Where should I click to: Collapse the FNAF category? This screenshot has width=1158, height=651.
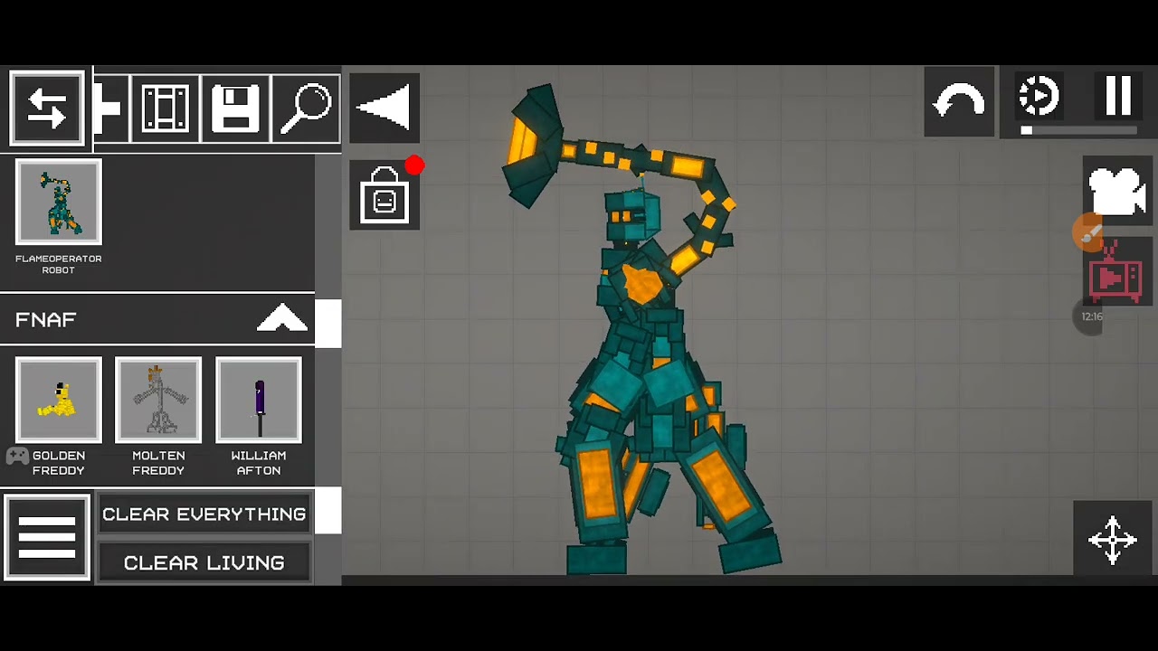pyautogui.click(x=282, y=319)
